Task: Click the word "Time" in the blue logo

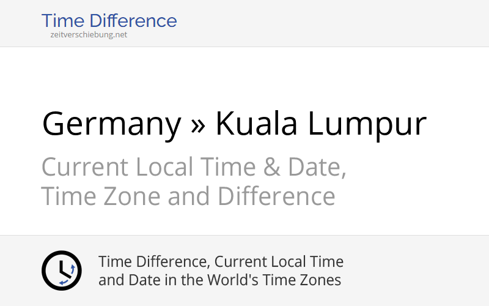Action: tap(60, 21)
